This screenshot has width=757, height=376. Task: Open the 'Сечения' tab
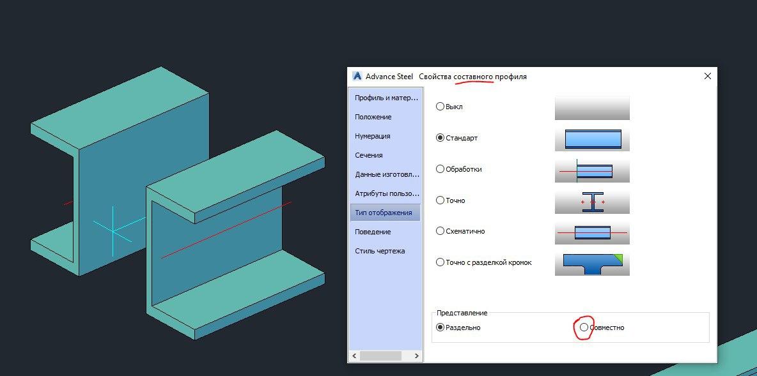click(369, 155)
